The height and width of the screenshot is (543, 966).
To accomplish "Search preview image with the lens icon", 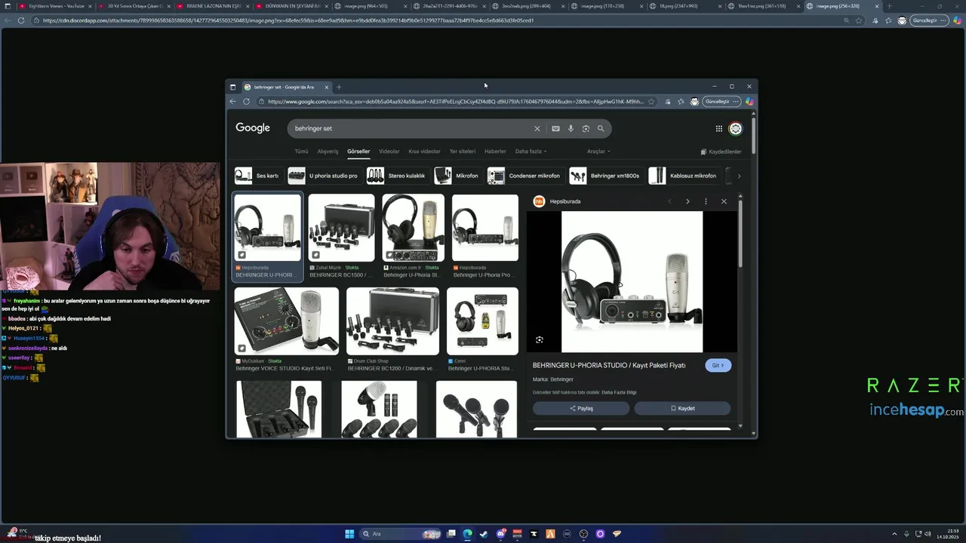I will pyautogui.click(x=539, y=340).
